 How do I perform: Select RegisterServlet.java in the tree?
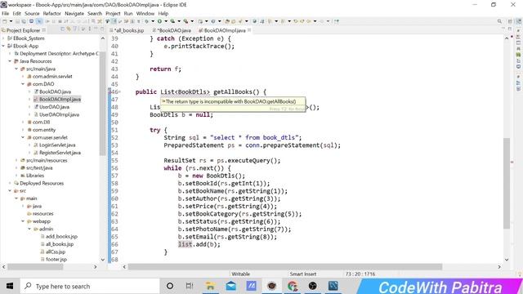pos(60,153)
